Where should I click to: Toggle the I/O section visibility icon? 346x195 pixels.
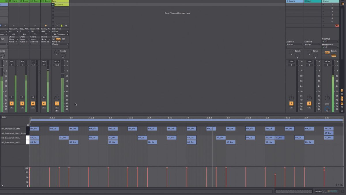click(x=342, y=90)
